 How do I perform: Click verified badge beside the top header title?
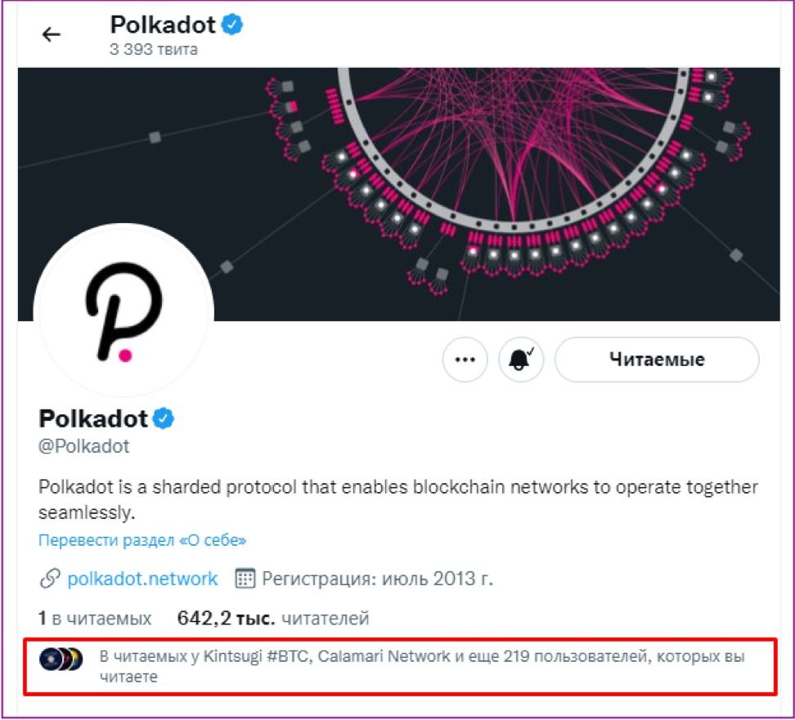tap(234, 25)
